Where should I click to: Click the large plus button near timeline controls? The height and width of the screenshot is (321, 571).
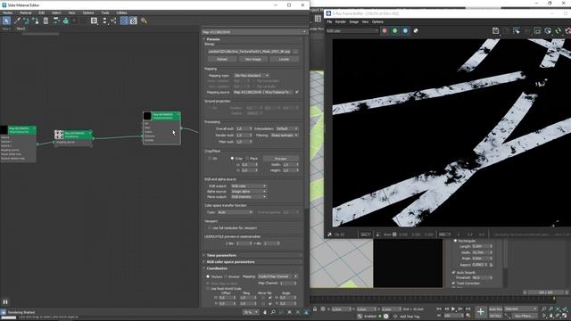(481, 312)
